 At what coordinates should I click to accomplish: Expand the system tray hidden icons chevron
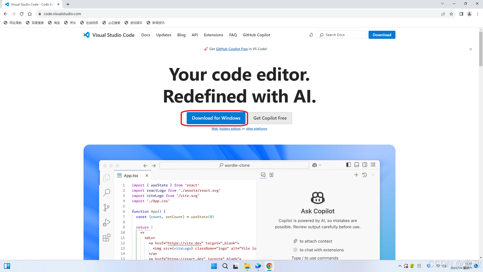pos(400,266)
